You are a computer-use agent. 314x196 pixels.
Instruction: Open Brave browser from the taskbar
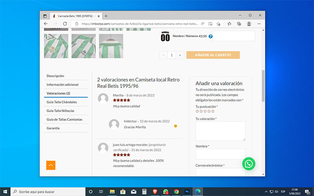(155, 192)
